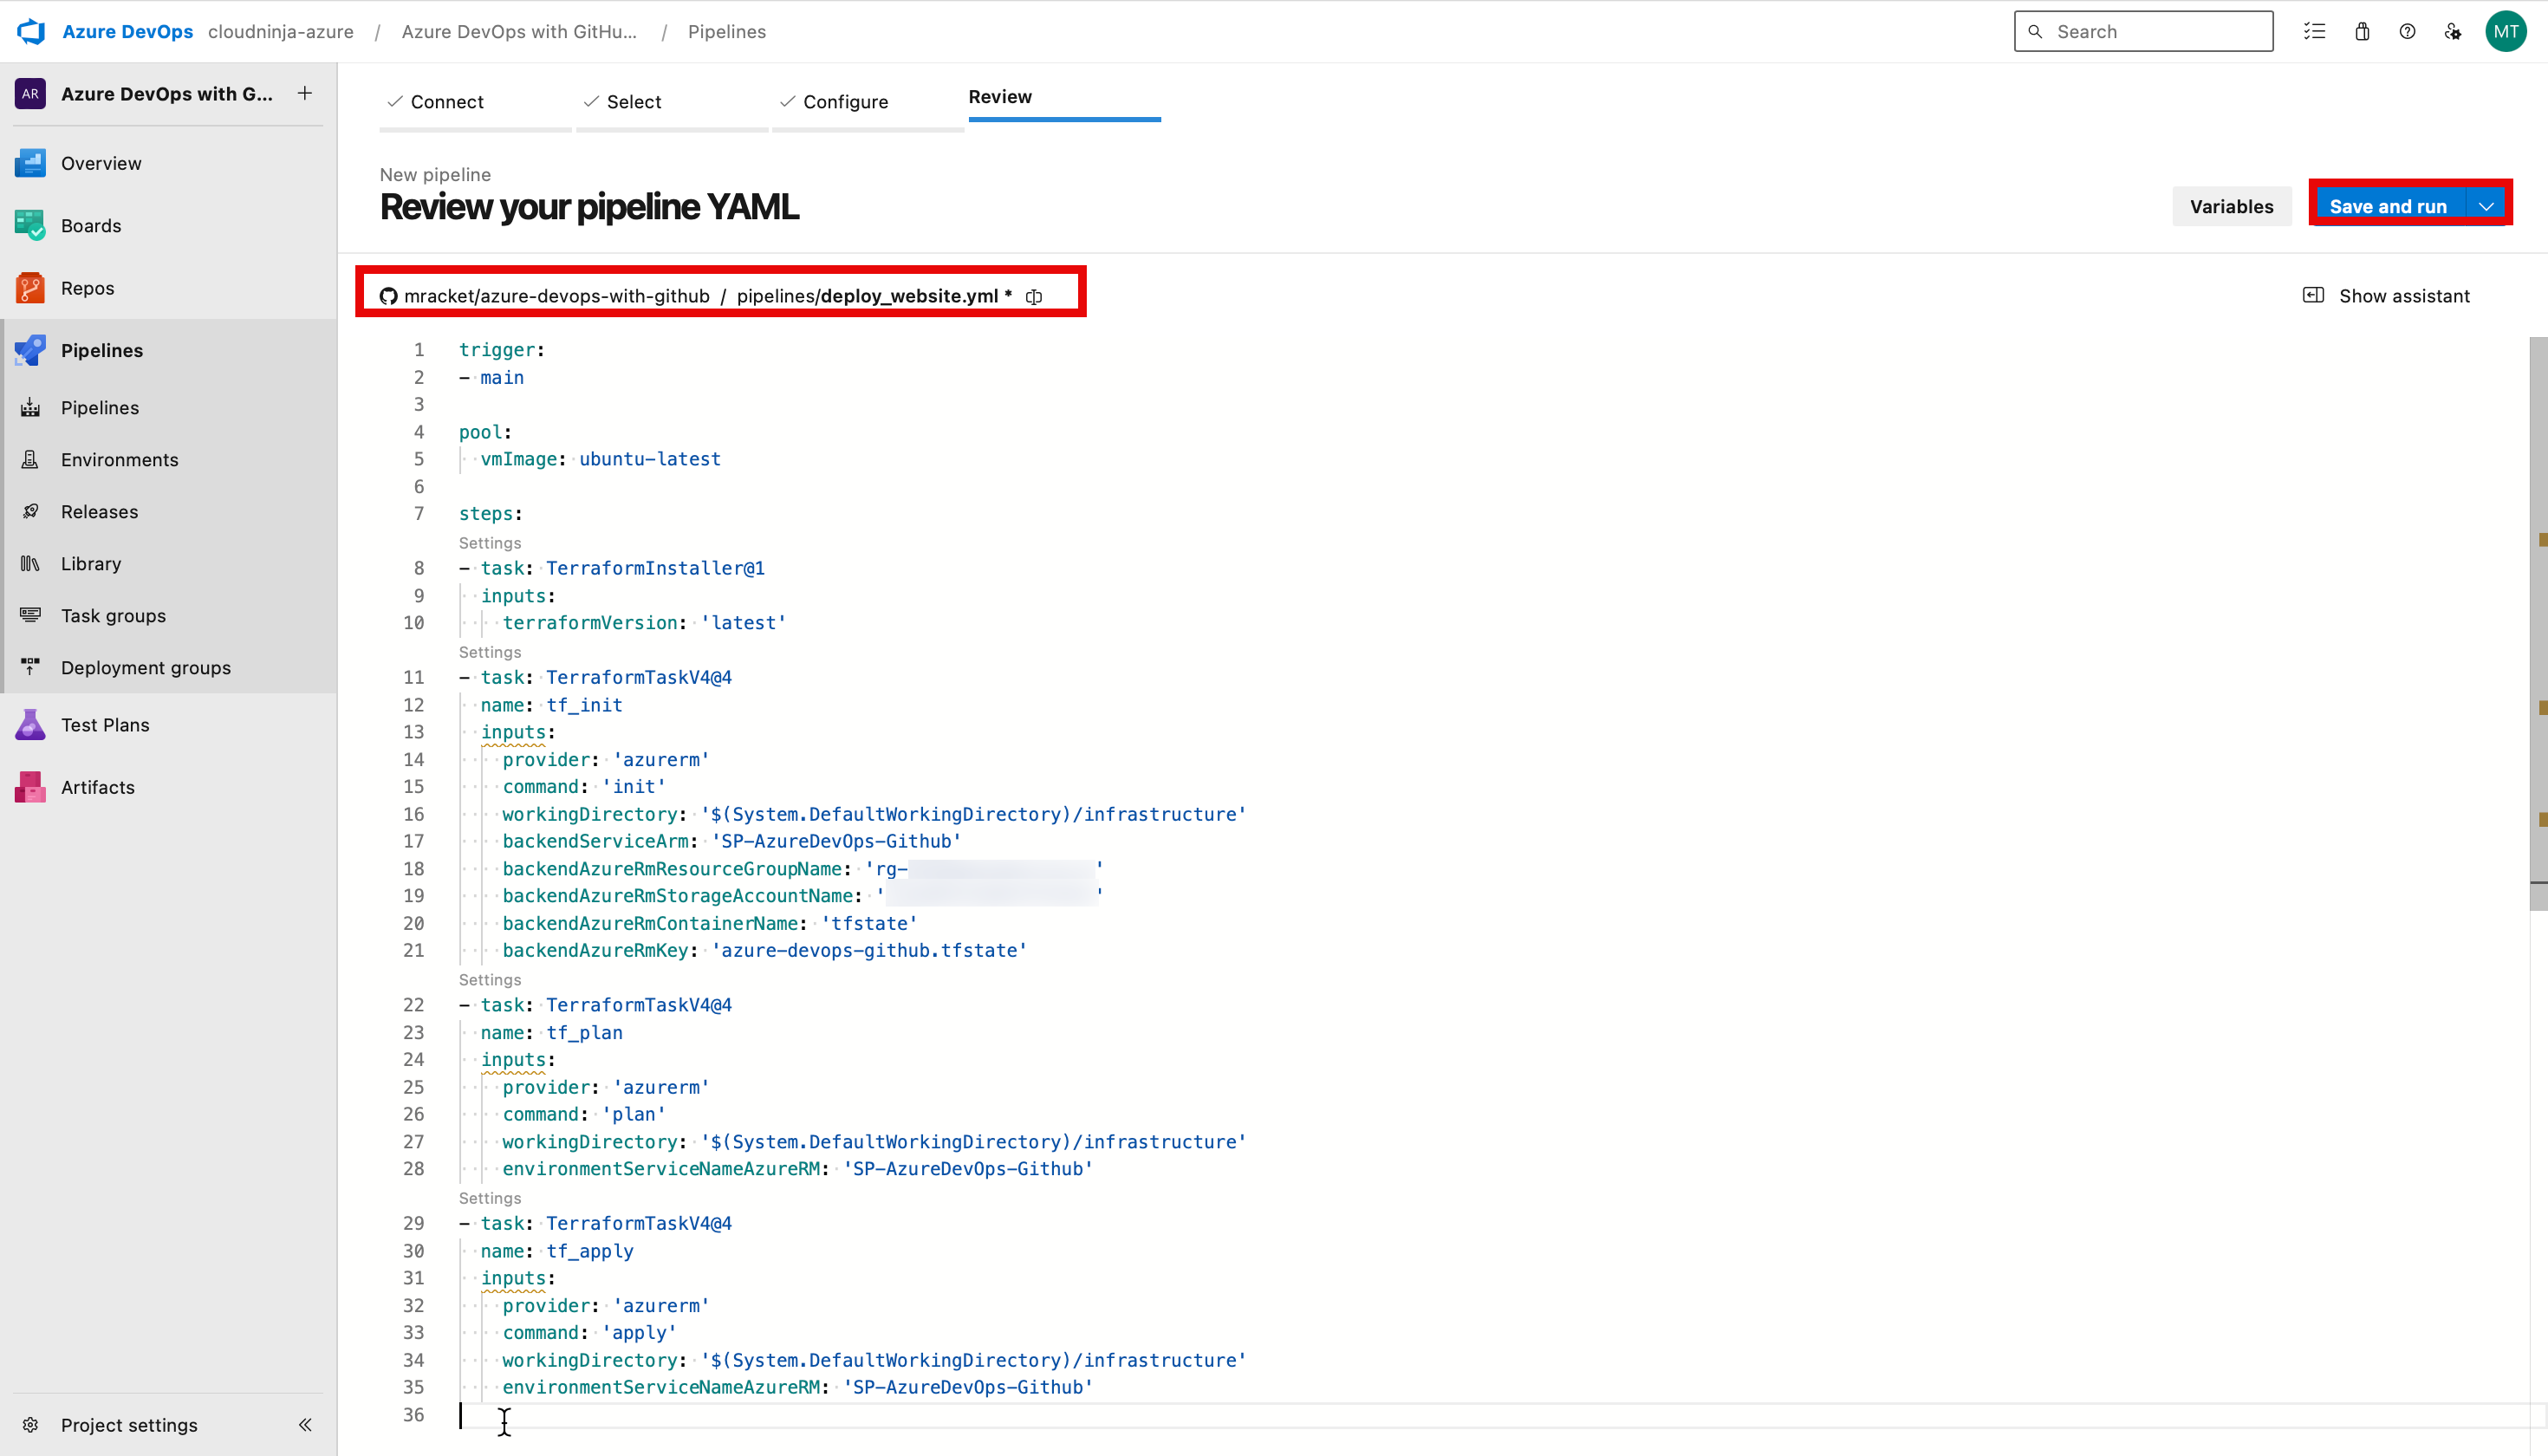Focus the Search input field
The image size is (2548, 1456).
[2143, 31]
